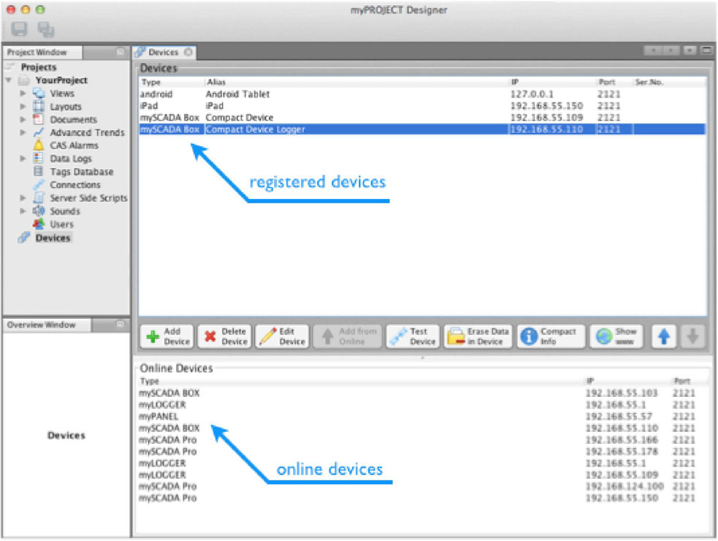Expand the Documents tree node
This screenshot has height=541, width=718.
[x=23, y=119]
